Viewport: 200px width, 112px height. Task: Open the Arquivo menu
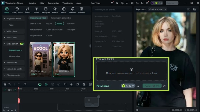32,3
